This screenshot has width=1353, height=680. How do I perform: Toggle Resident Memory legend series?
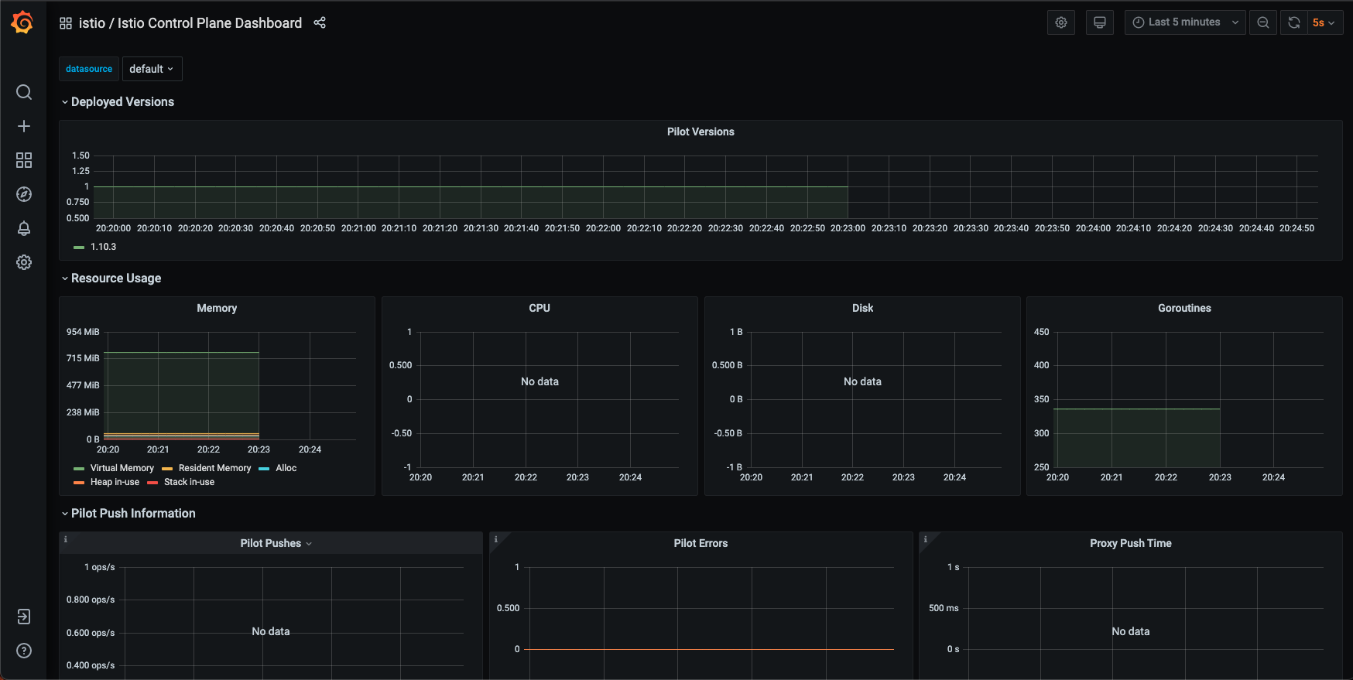point(214,468)
